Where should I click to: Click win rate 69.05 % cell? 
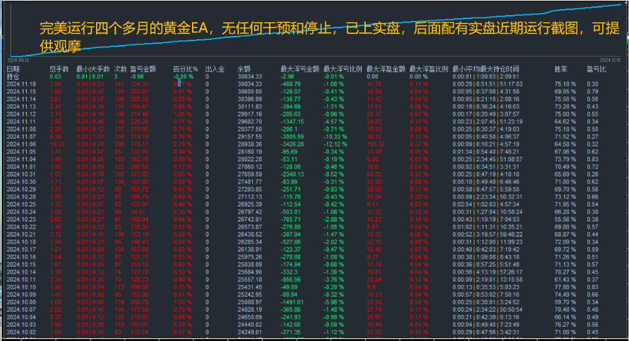click(x=565, y=91)
